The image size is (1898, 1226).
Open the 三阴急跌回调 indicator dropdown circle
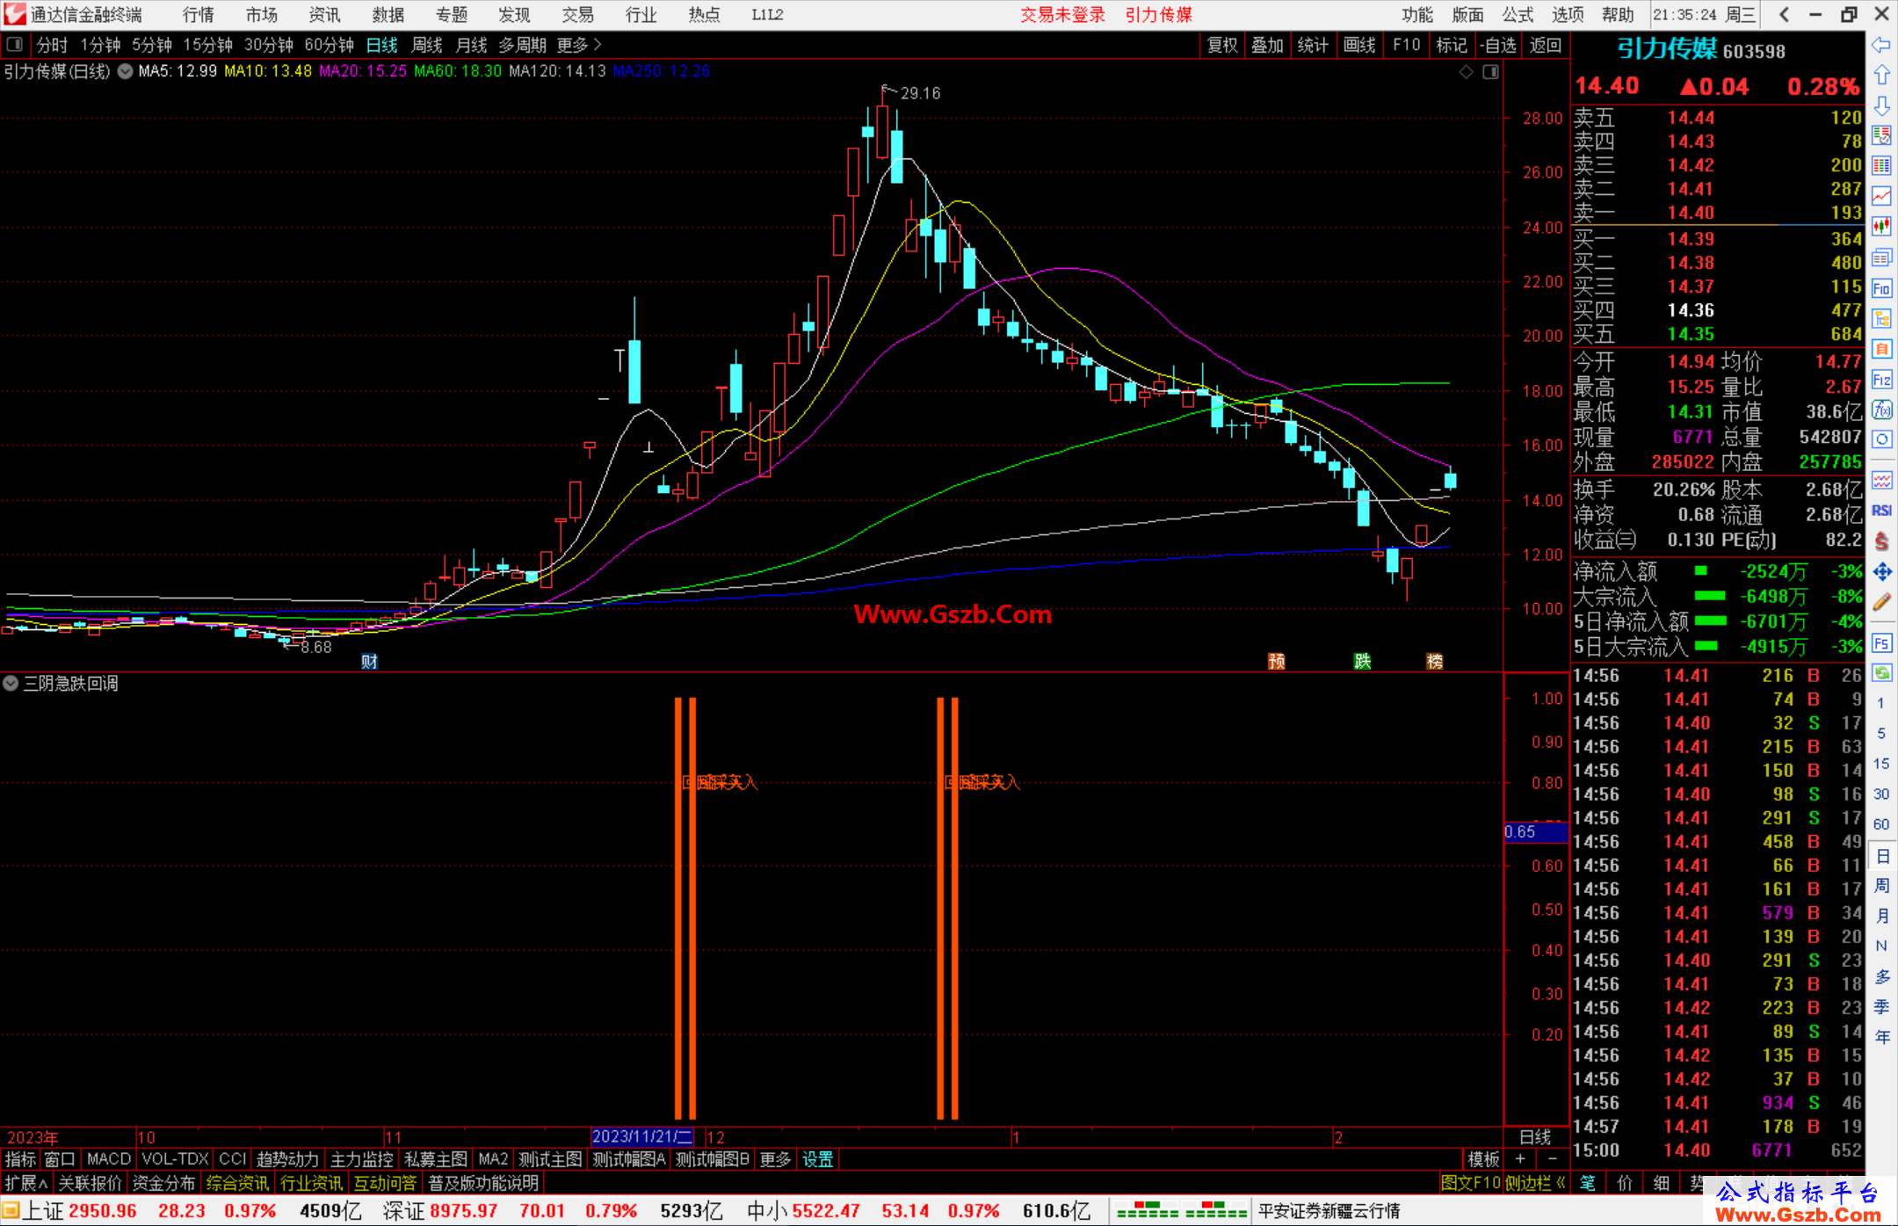pos(11,683)
